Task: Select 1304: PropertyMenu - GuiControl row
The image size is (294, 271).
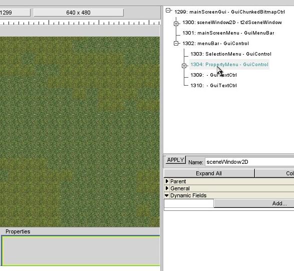Action: (x=229, y=65)
